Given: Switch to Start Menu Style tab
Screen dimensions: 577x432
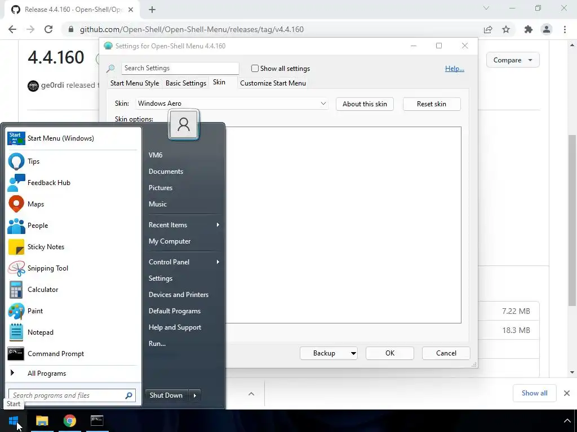Looking at the screenshot, I should point(135,83).
